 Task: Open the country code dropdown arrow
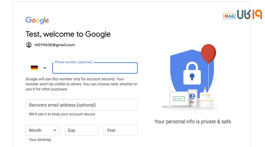click(x=45, y=68)
